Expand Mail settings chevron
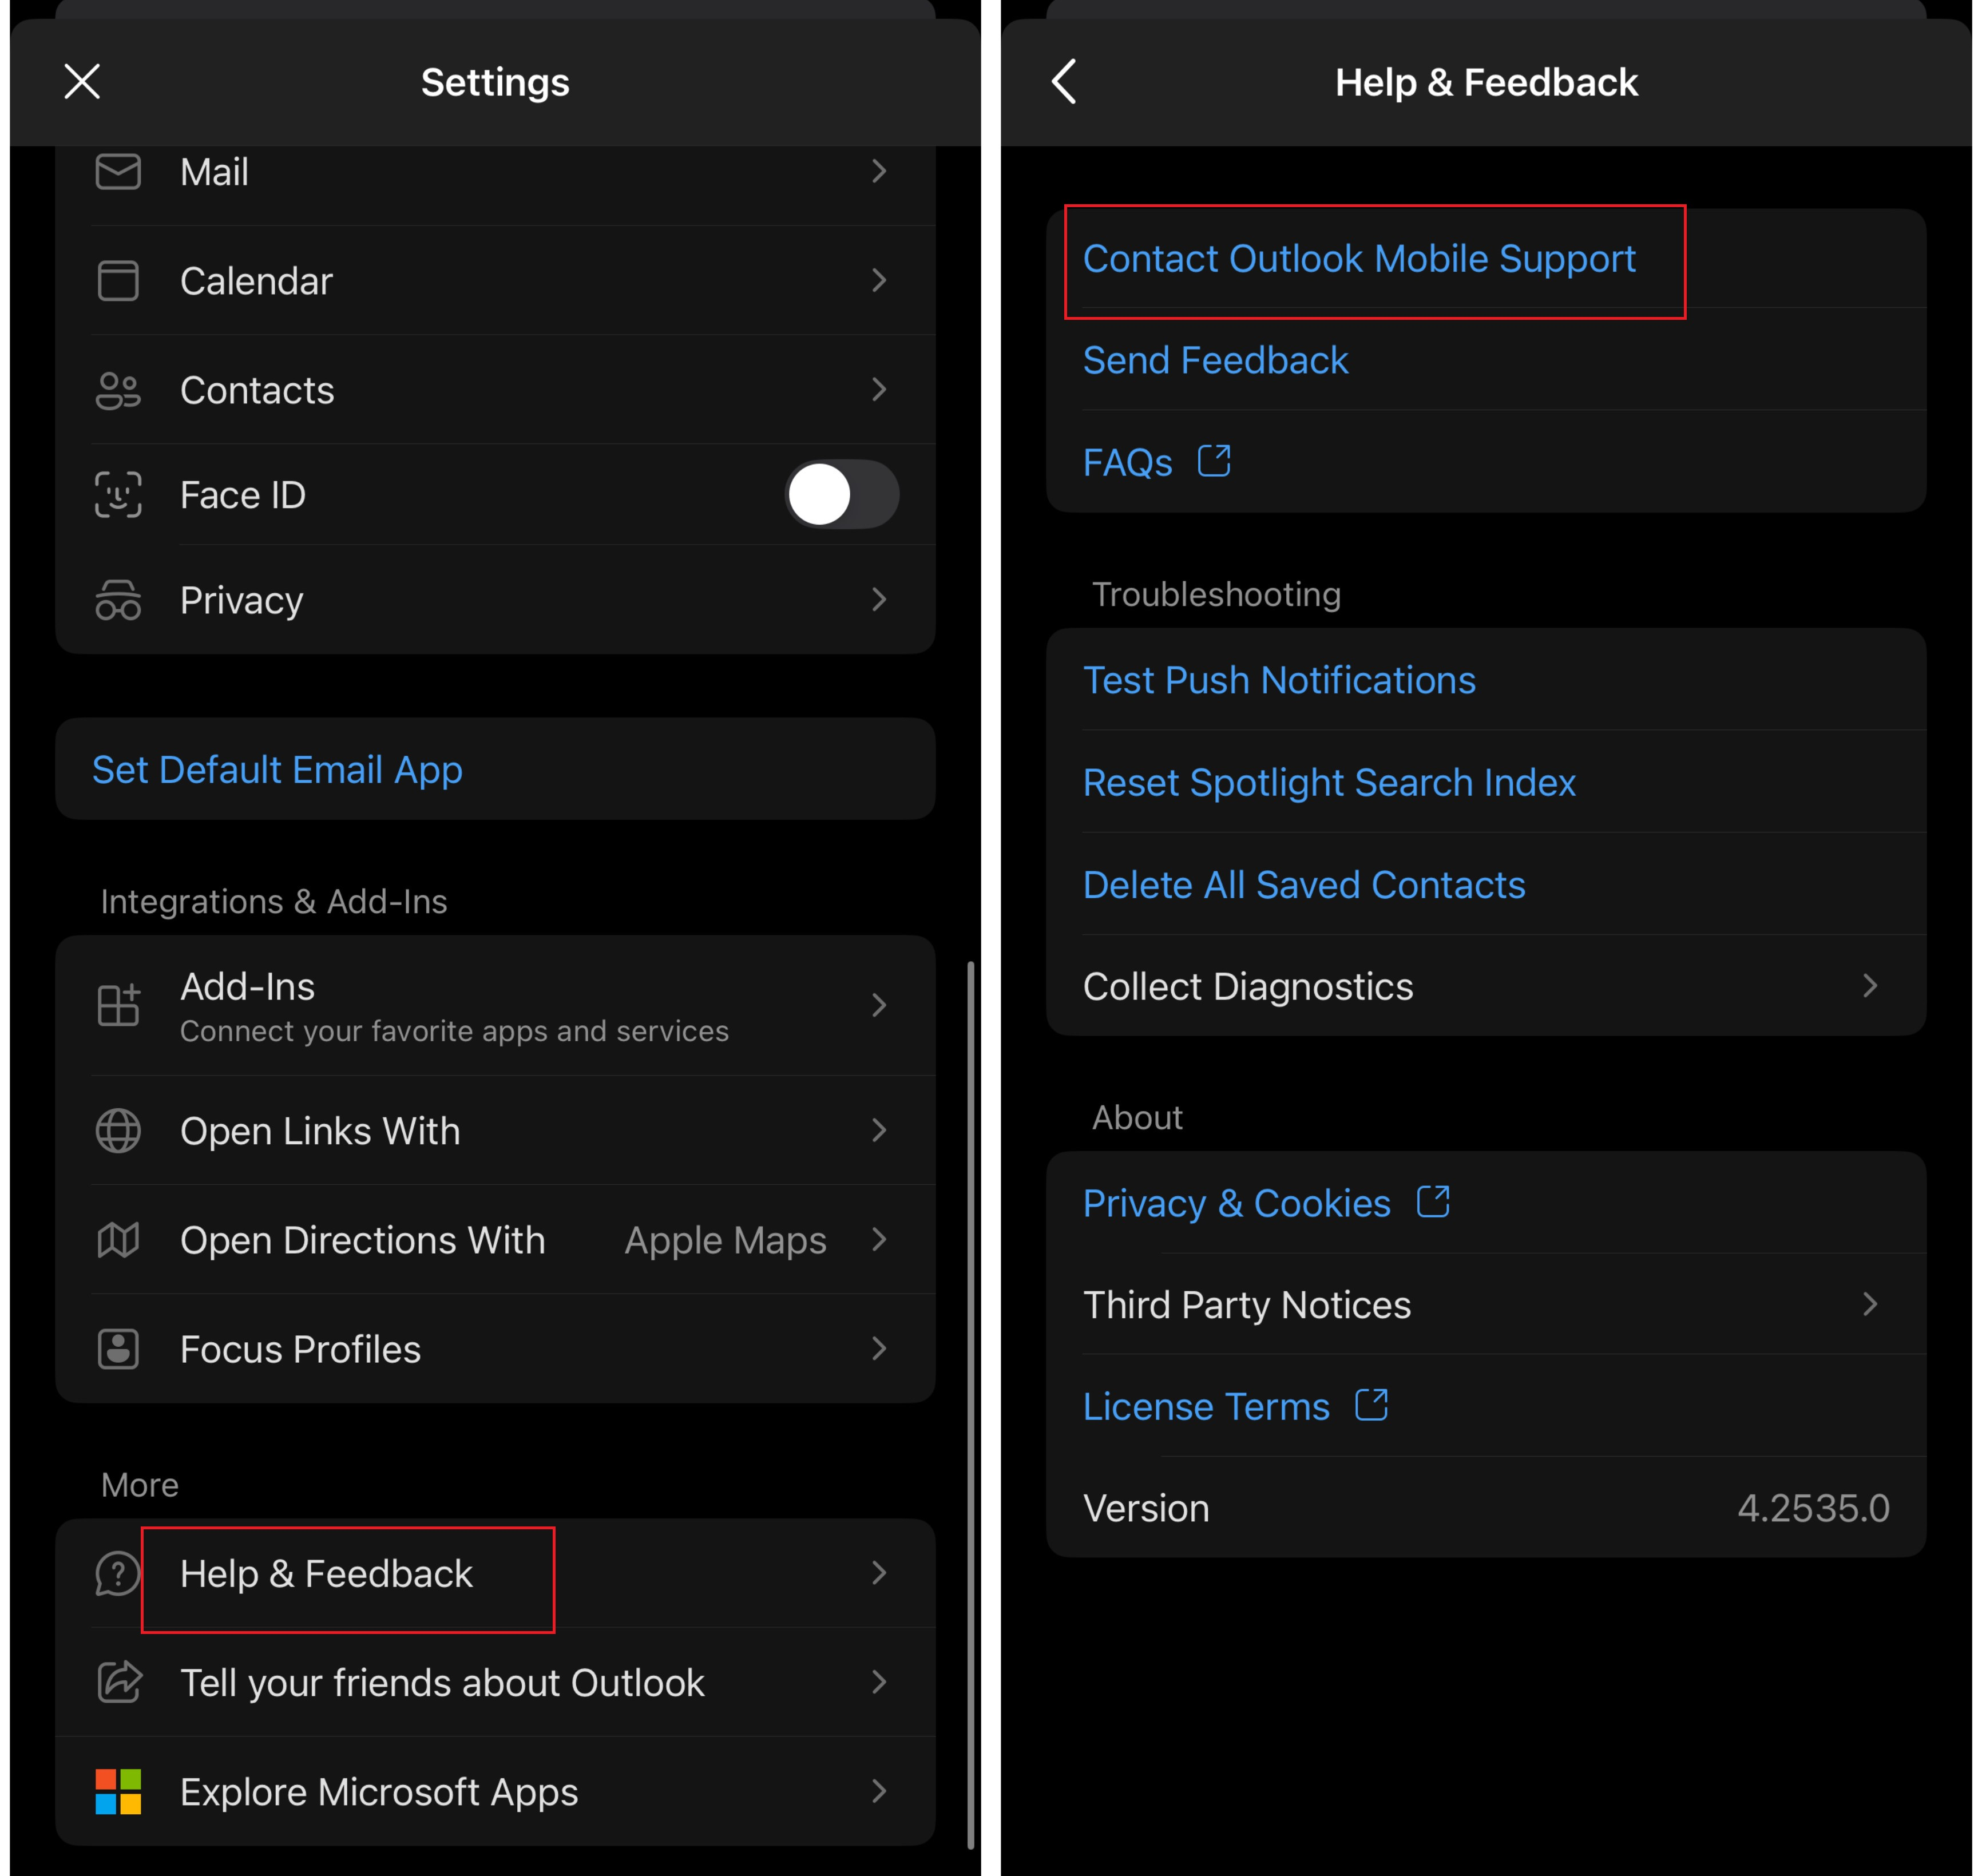Viewport: 1982px width, 1876px height. 879,172
